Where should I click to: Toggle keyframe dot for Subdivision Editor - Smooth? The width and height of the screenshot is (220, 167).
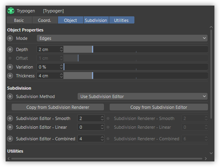click(10, 118)
